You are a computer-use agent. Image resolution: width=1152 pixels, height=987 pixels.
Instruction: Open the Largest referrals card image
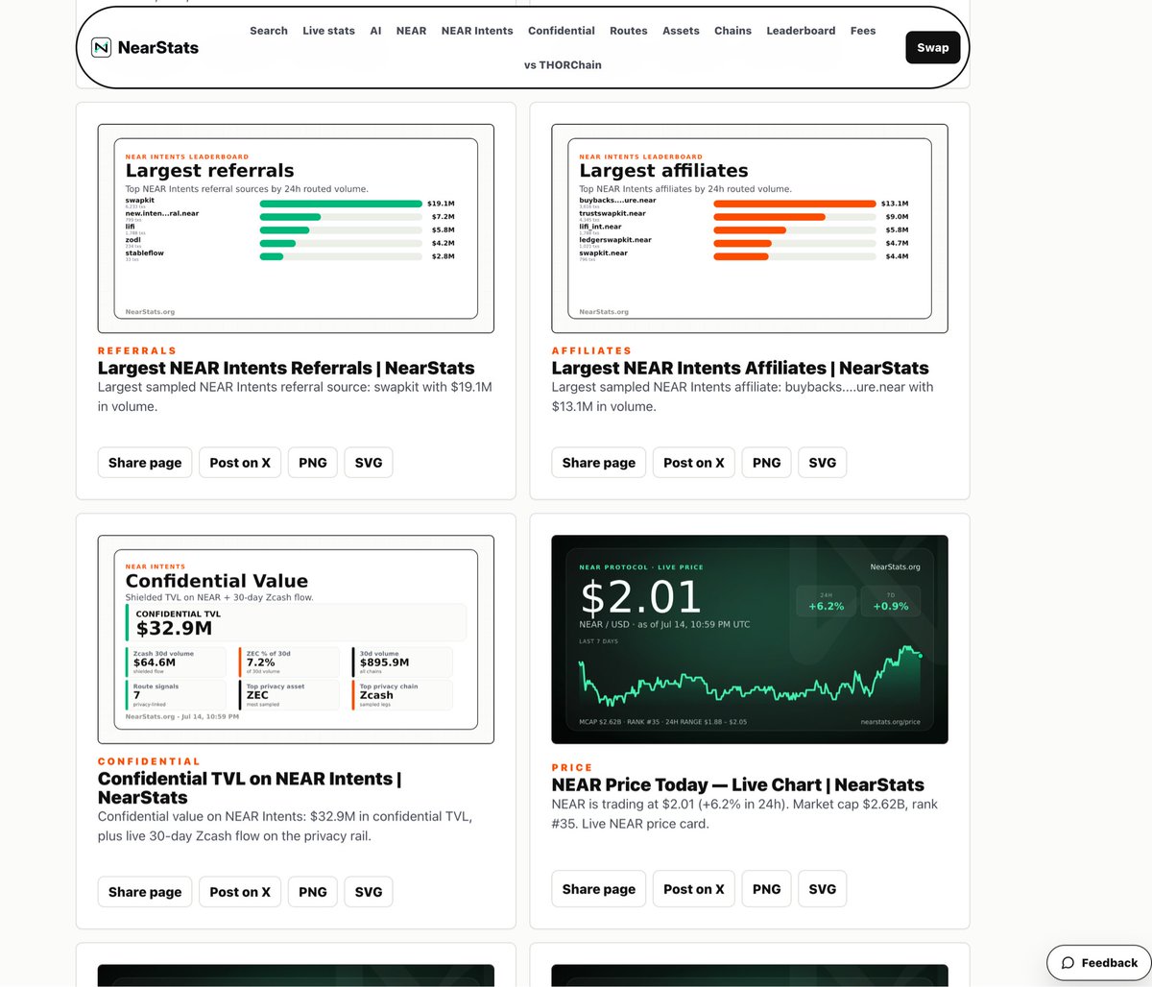(296, 229)
